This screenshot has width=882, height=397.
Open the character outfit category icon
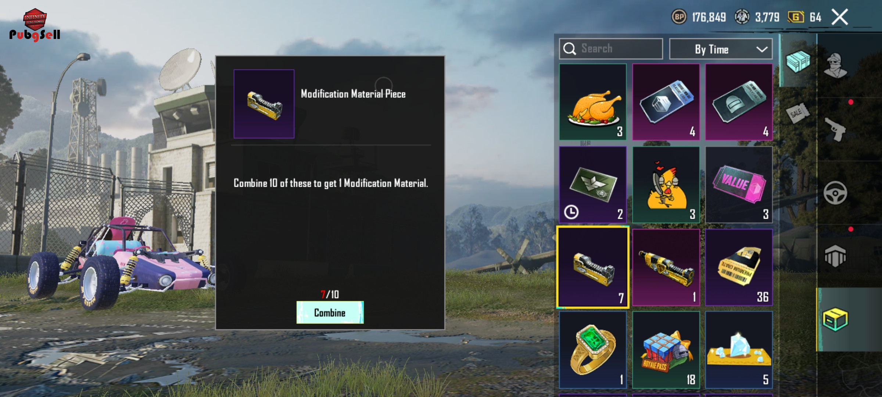click(x=835, y=66)
